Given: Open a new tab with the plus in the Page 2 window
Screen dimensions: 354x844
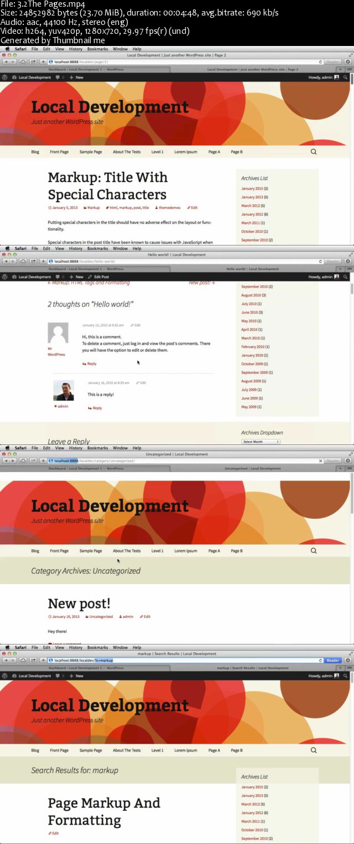Looking at the screenshot, I should (x=341, y=70).
